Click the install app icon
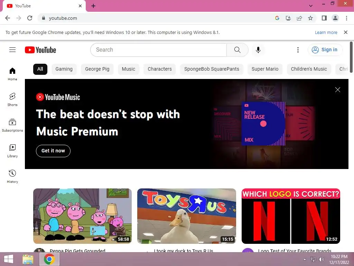 [x=288, y=18]
